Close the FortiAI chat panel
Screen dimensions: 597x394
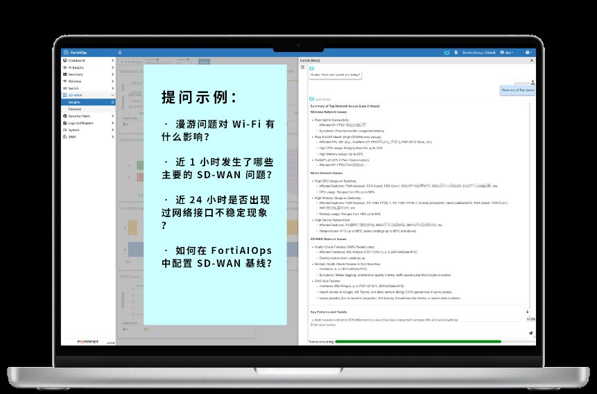coord(531,61)
